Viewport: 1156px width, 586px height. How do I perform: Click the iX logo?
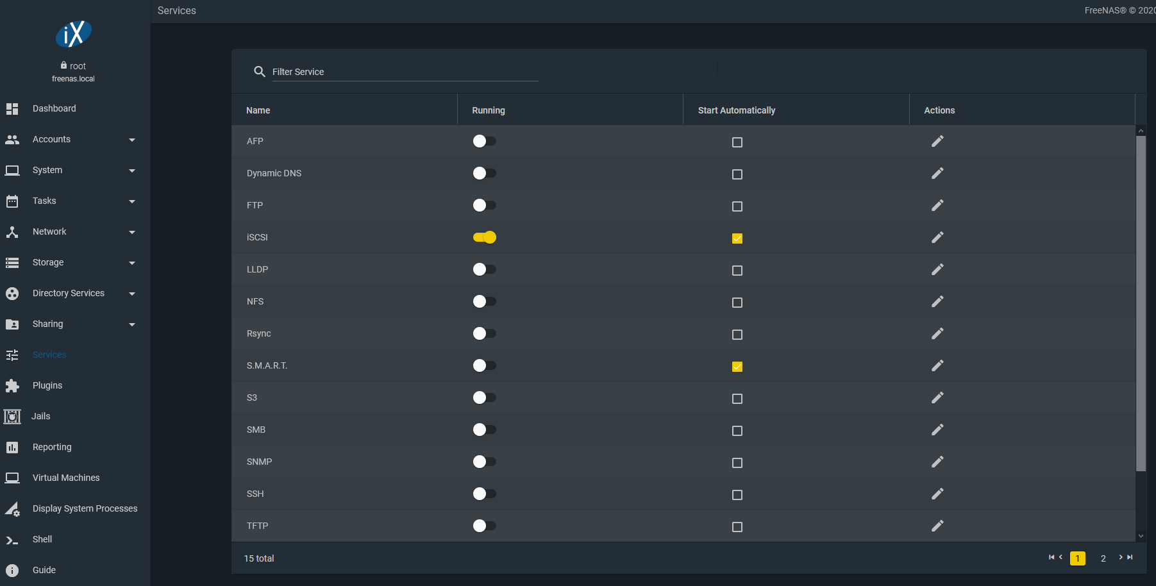[x=73, y=35]
